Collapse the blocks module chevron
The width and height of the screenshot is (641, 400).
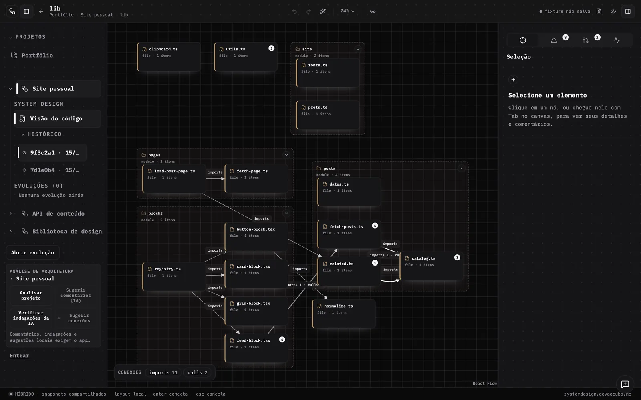[x=286, y=213]
